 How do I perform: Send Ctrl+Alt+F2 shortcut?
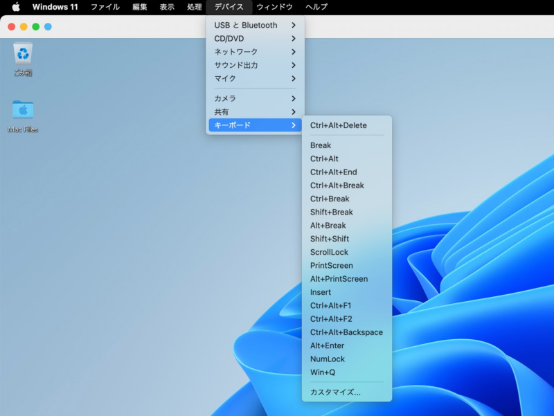point(347,319)
